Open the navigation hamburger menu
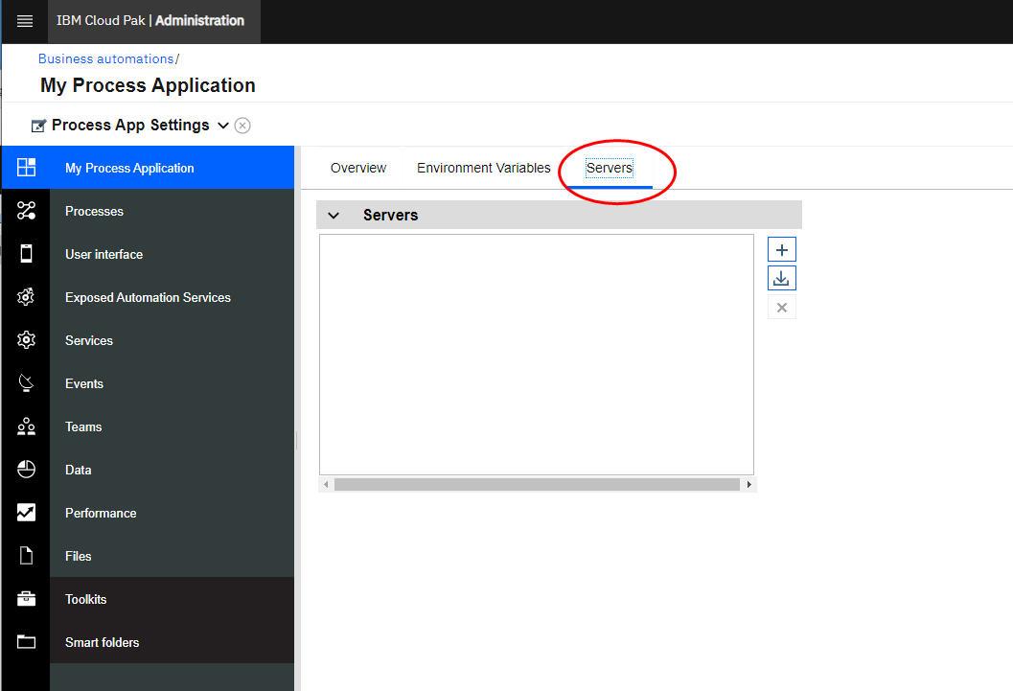 (x=24, y=20)
